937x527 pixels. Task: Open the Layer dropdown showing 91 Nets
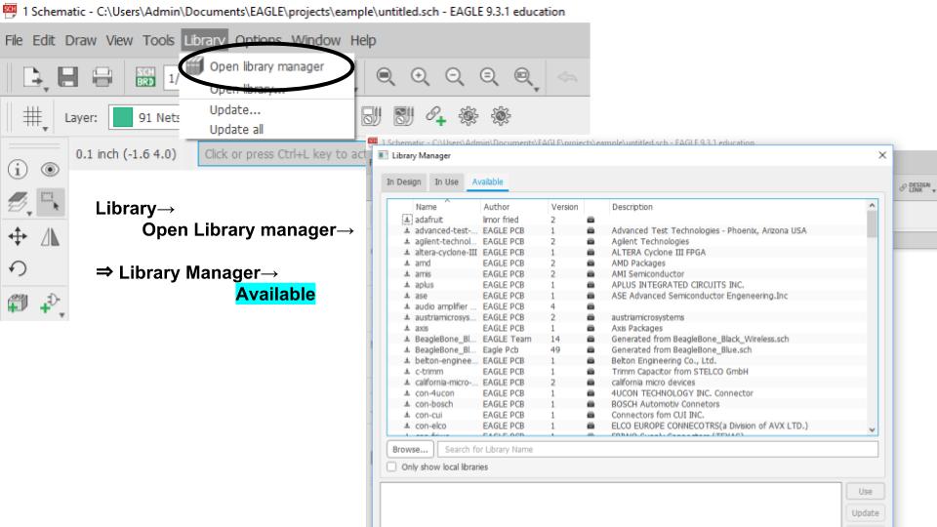tap(144, 117)
